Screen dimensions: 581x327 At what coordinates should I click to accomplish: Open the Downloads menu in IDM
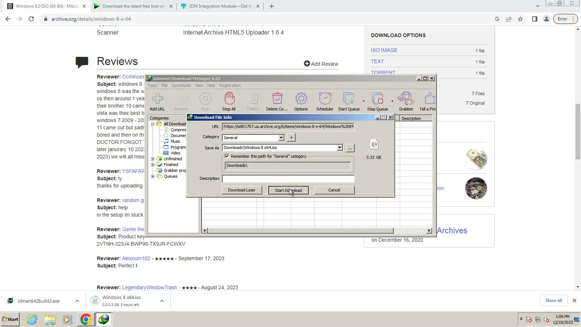181,85
